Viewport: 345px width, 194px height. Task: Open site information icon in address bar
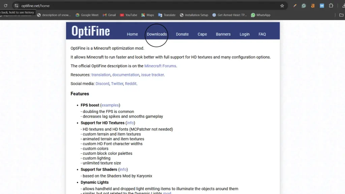pos(16,6)
